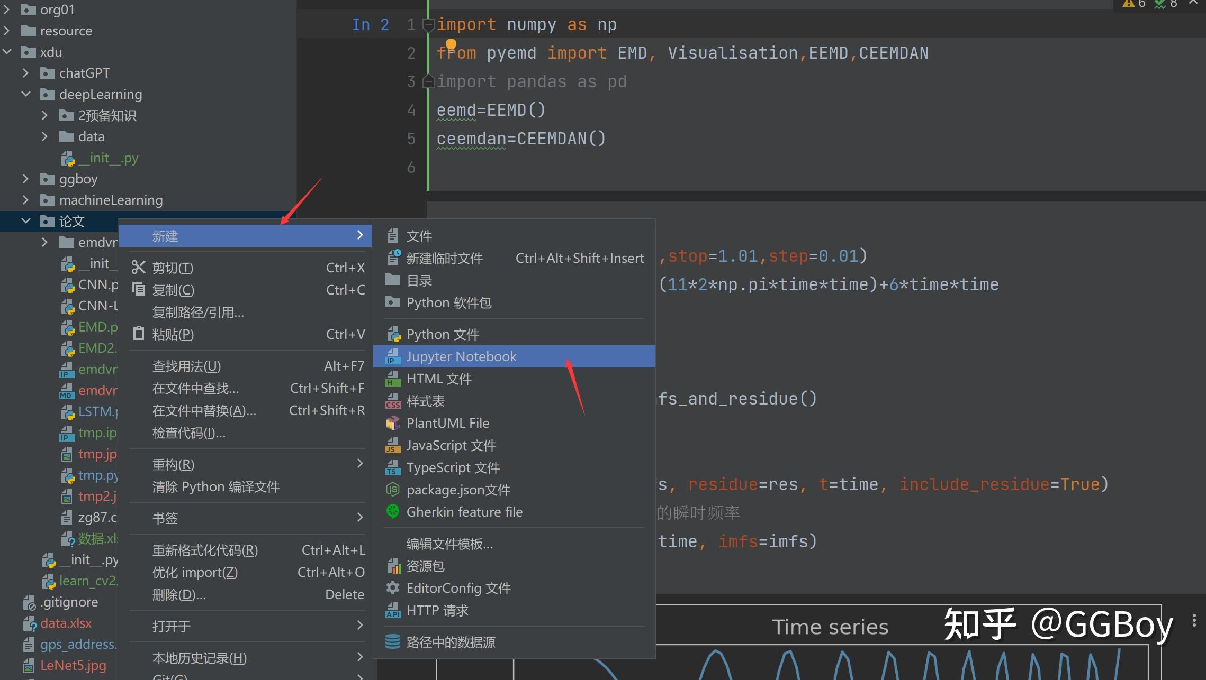Select Jupyter Notebook in the 新建 submenu
The image size is (1206, 680).
click(461, 356)
